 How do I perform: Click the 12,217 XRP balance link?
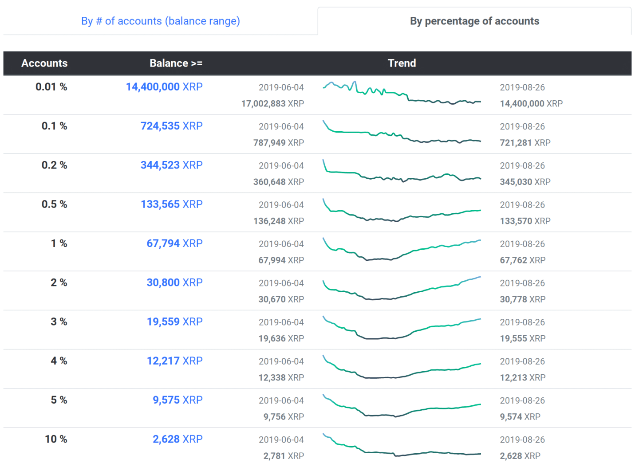174,361
